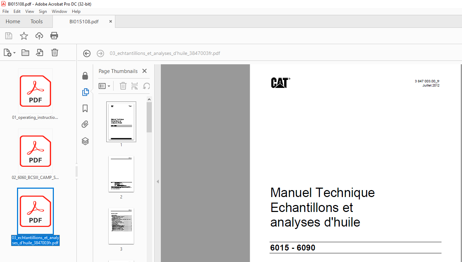The width and height of the screenshot is (462, 262).
Task: Switch to the Tools tab
Action: tap(36, 22)
